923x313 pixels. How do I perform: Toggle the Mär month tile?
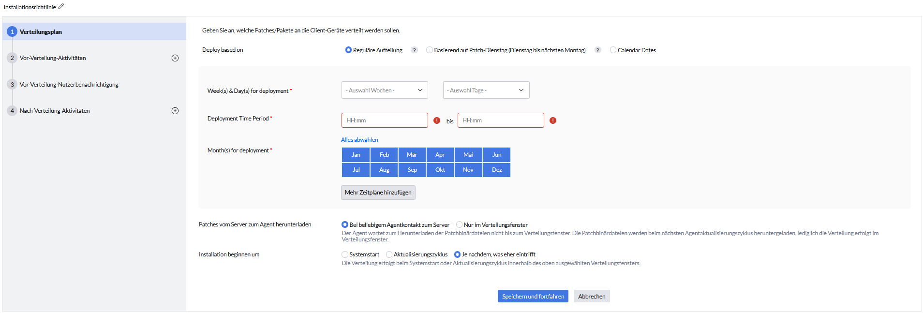click(x=412, y=155)
